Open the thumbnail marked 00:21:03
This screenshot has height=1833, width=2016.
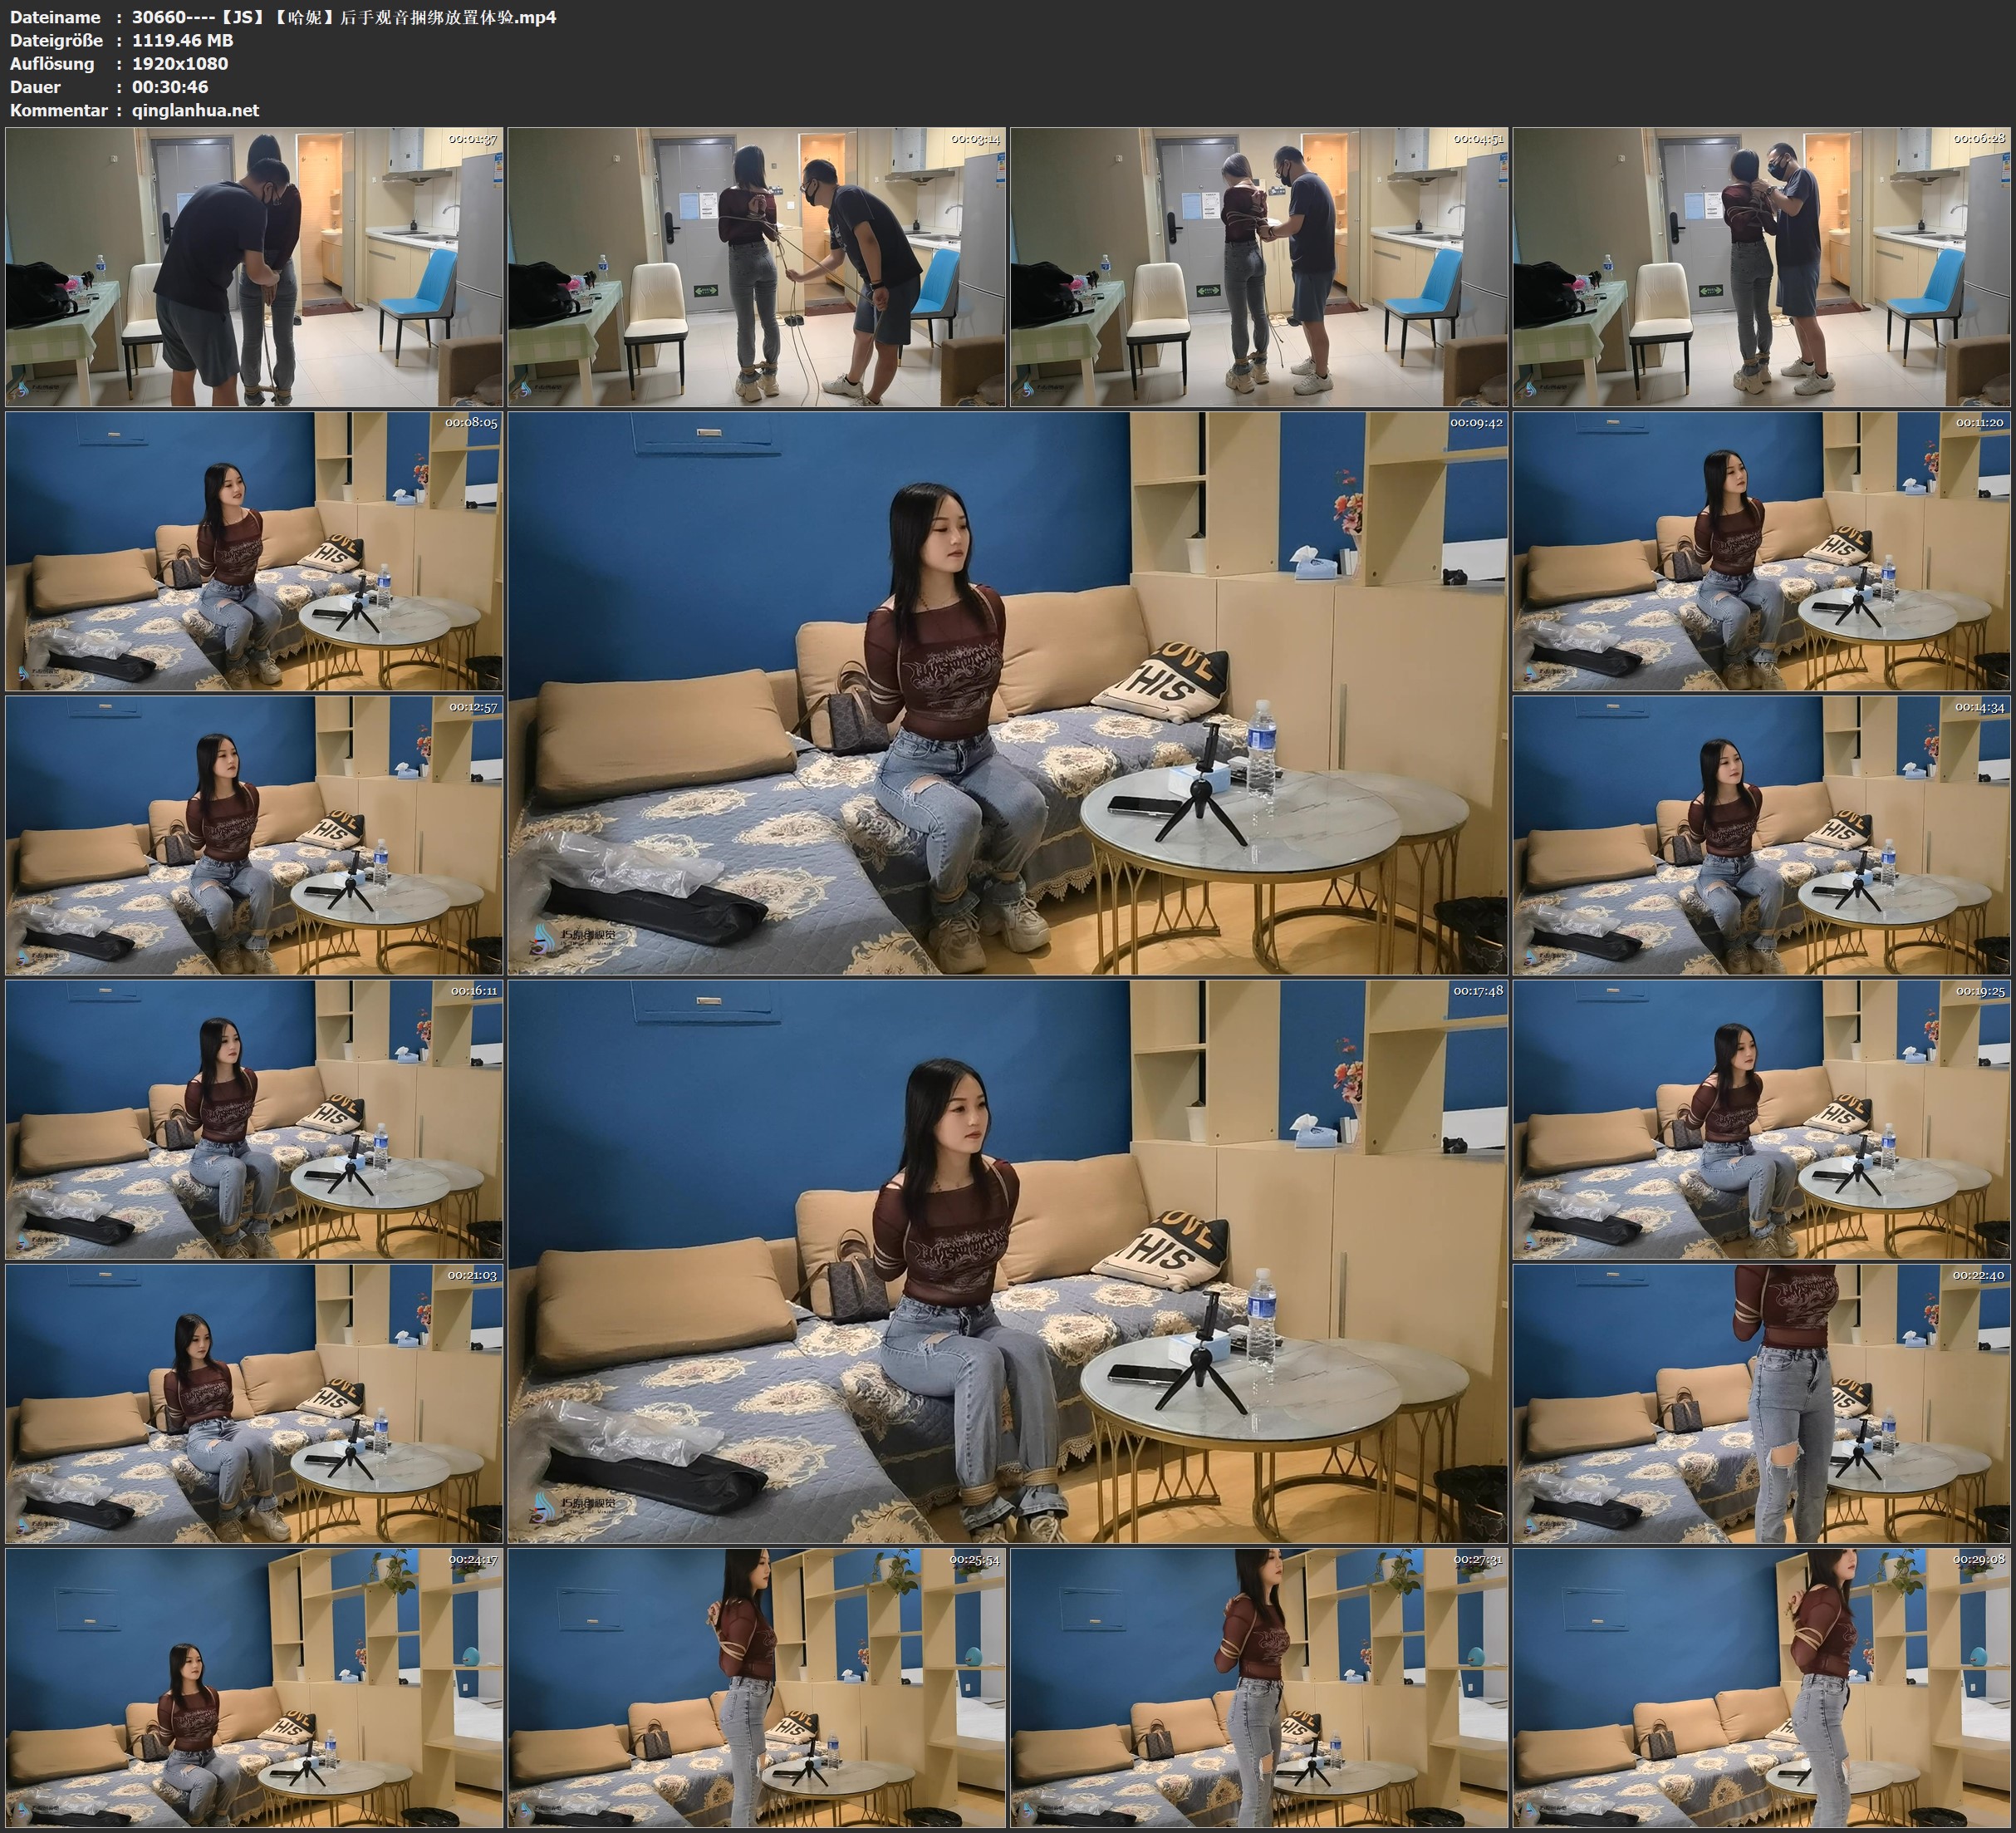[x=254, y=1403]
